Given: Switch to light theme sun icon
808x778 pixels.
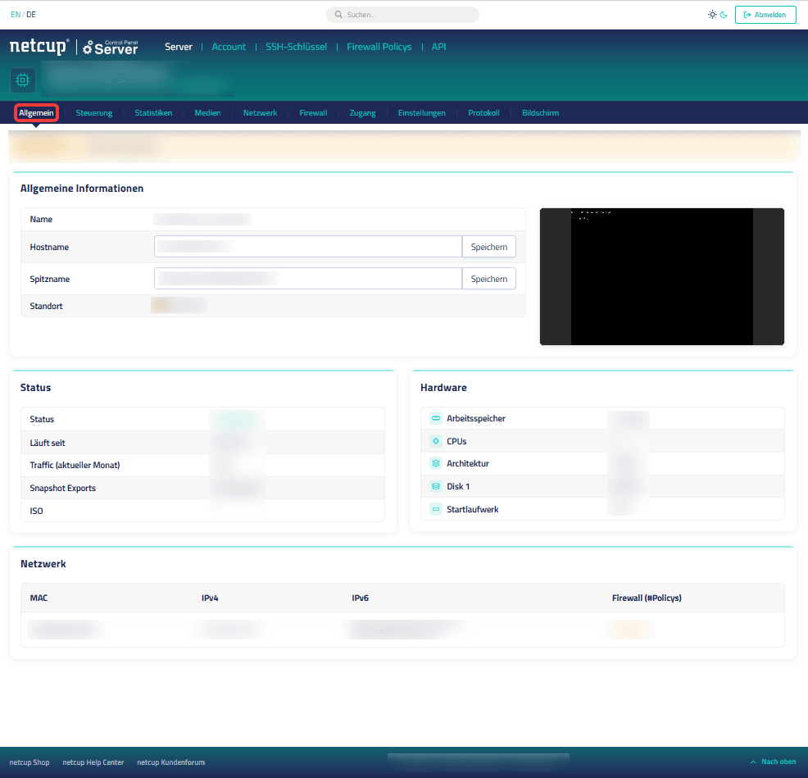Looking at the screenshot, I should point(712,15).
